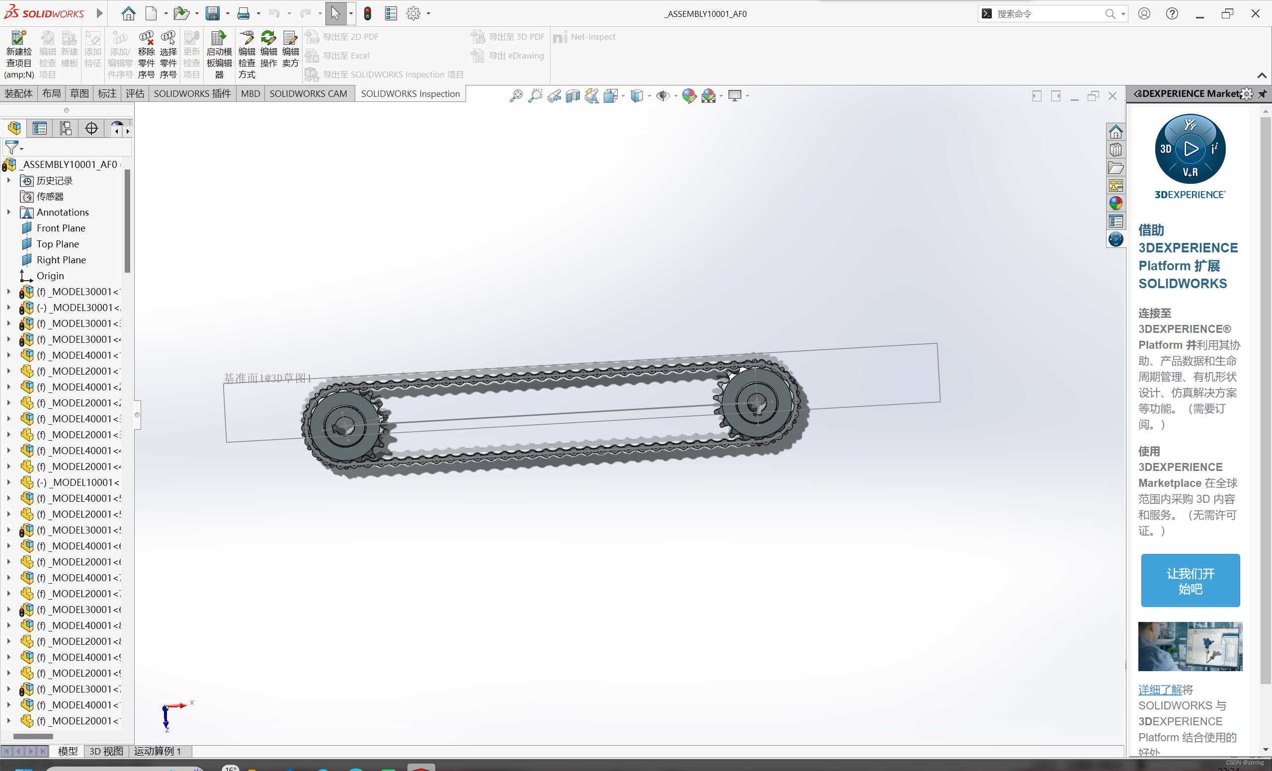1272x771 pixels.
Task: Pin the 3DEXPERIENCE Marketplace panel
Action: (x=1262, y=94)
